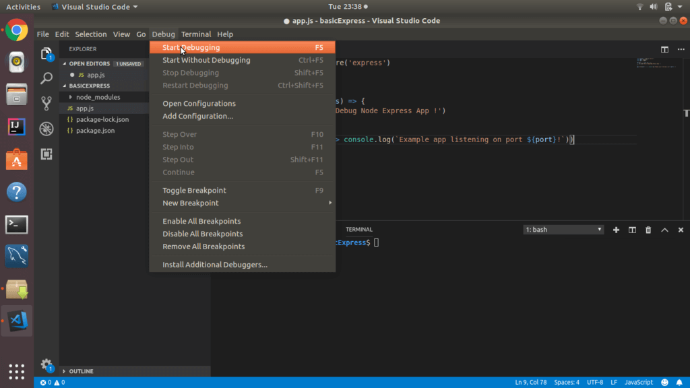Open editor More Actions ellipsis
690x388 pixels.
(681, 49)
